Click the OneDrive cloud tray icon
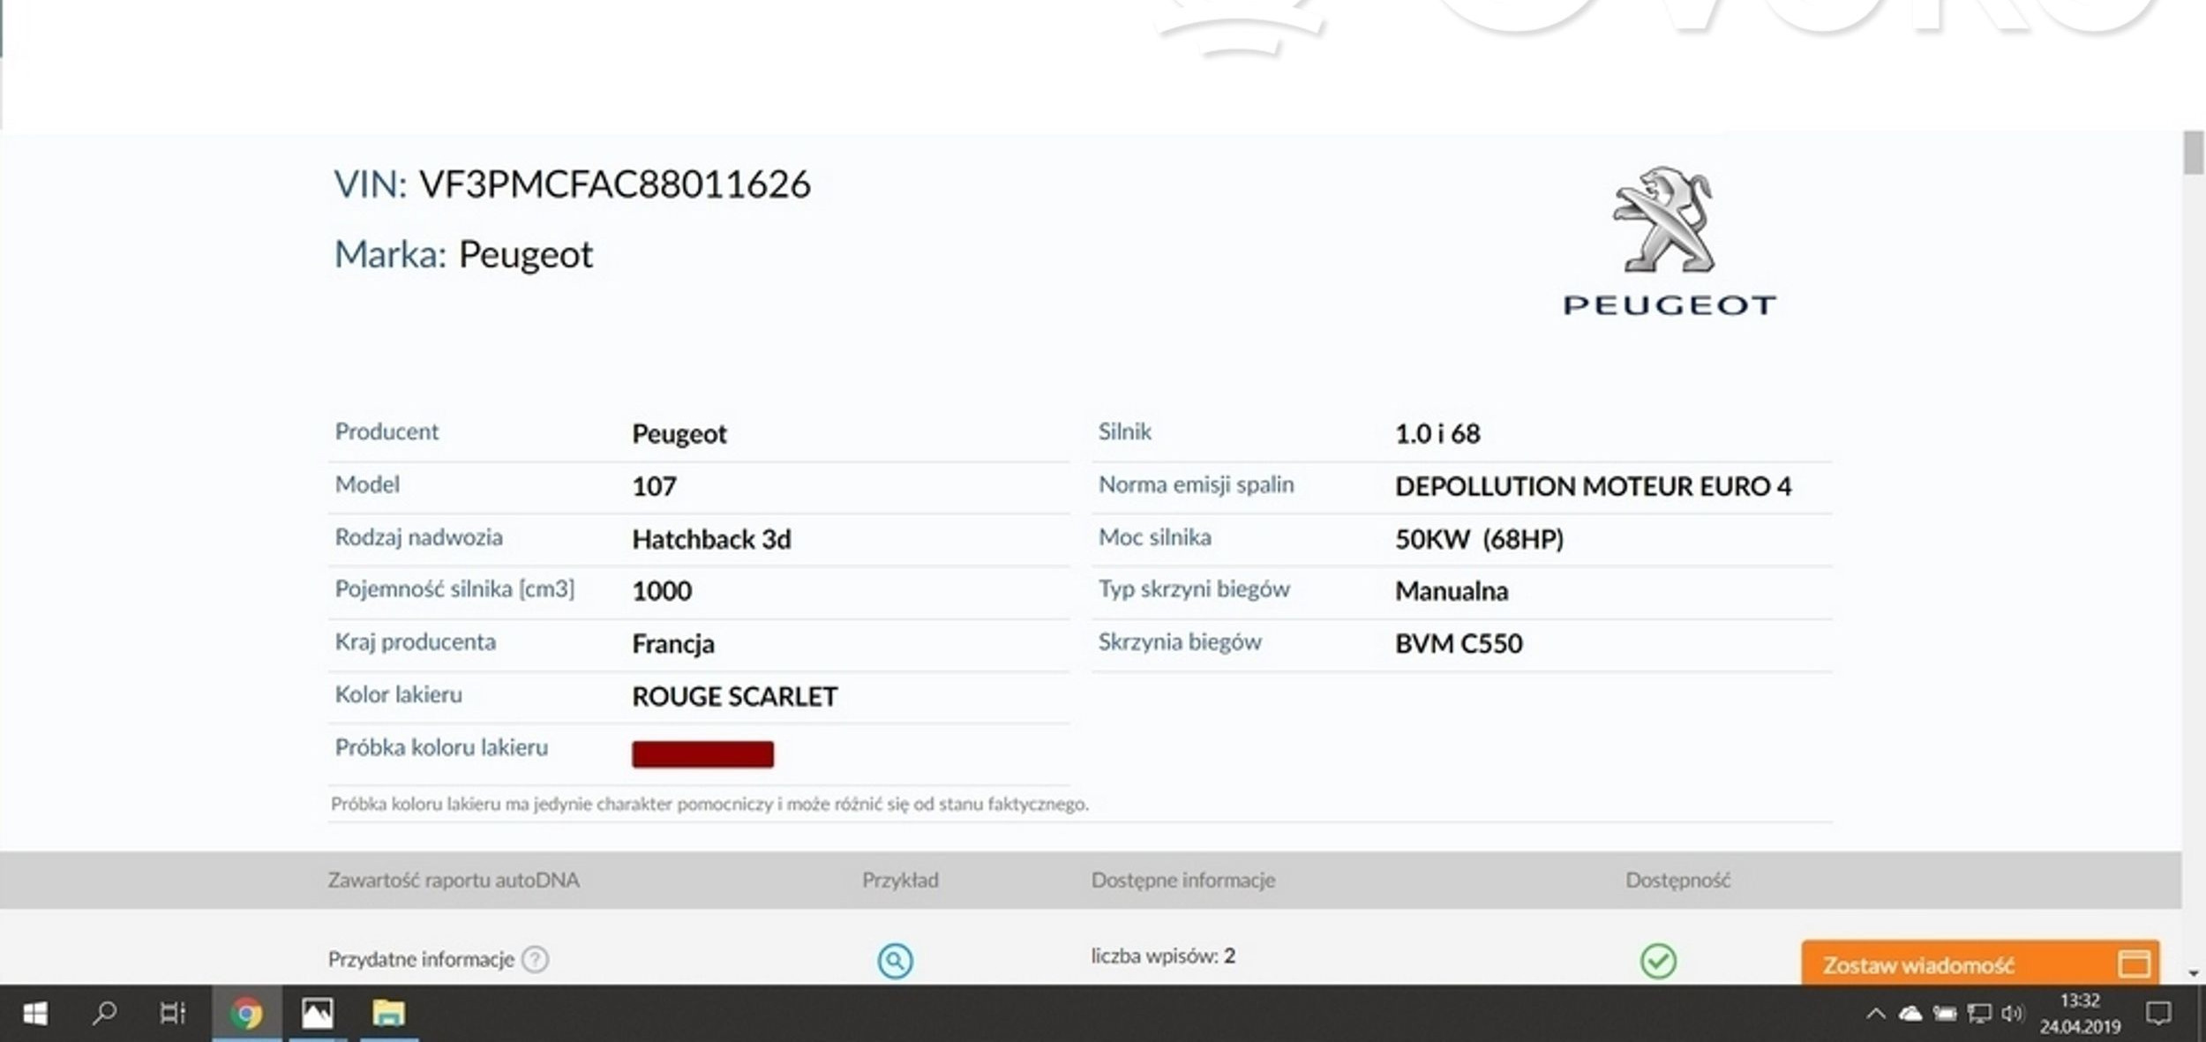 [x=1910, y=1013]
